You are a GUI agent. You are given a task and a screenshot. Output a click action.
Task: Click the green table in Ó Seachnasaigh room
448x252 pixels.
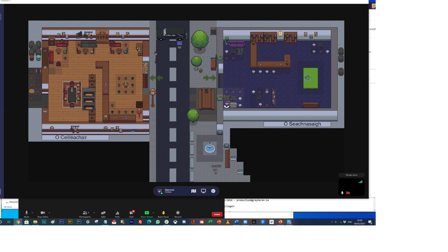point(311,78)
